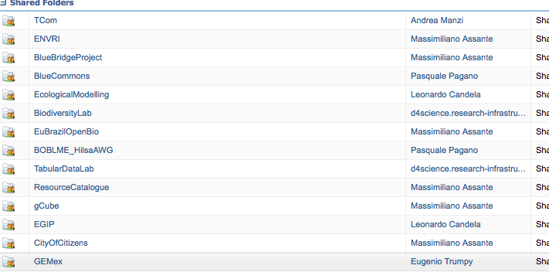Open the ResourceCatalogue folder

(72, 188)
